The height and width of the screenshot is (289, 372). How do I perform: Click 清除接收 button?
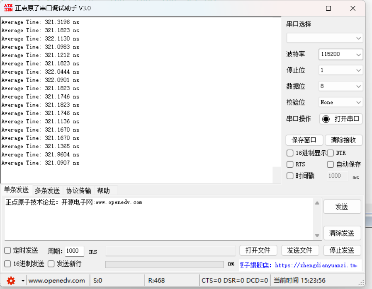click(343, 140)
